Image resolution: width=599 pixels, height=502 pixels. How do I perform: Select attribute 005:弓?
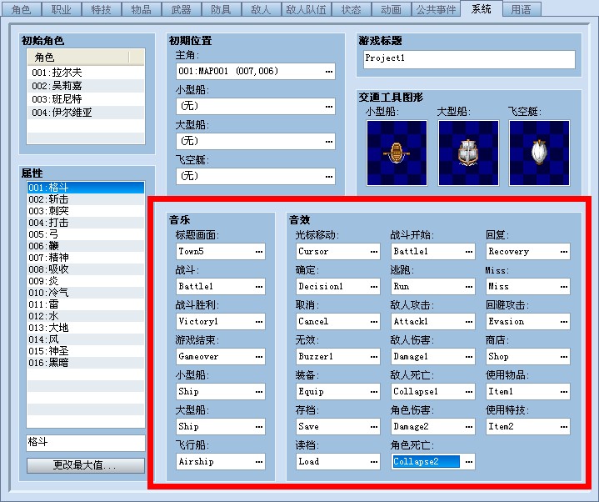tap(86, 234)
